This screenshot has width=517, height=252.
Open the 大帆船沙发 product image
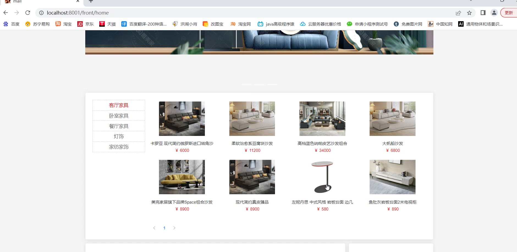click(392, 119)
